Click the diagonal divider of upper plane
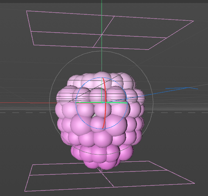The width and height of the screenshot is (208, 196). click(104, 32)
